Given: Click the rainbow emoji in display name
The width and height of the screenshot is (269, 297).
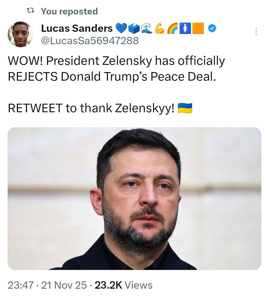Looking at the screenshot, I should tap(173, 29).
